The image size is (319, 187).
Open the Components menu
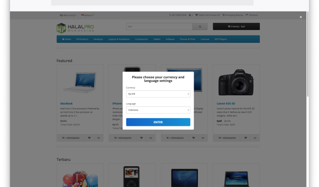pyautogui.click(x=141, y=39)
